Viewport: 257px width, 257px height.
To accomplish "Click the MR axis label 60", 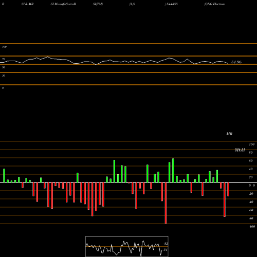I will click(x=251, y=161).
